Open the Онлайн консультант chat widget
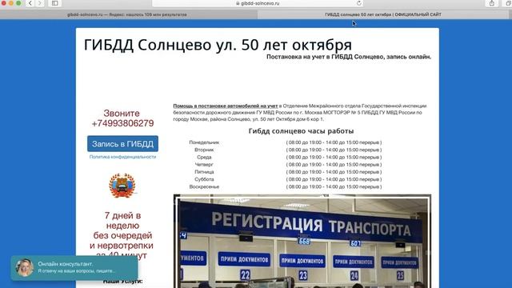 point(74,268)
